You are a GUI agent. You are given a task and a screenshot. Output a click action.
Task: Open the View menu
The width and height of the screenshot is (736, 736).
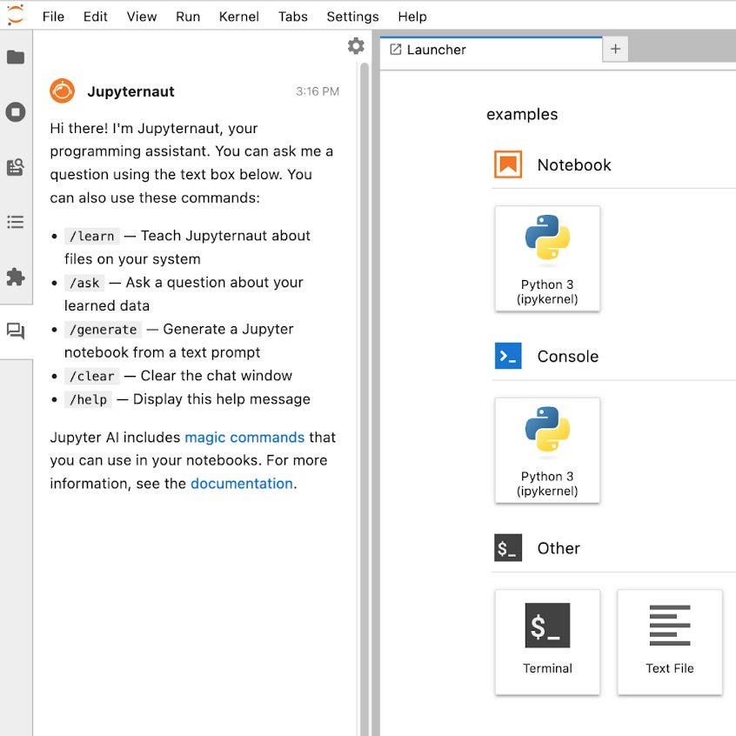pyautogui.click(x=141, y=17)
